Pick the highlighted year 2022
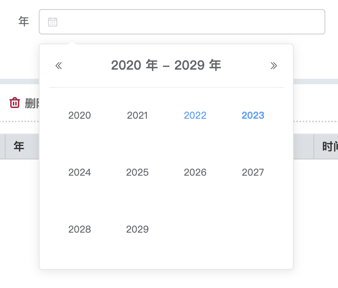The height and width of the screenshot is (288, 338). (x=195, y=116)
